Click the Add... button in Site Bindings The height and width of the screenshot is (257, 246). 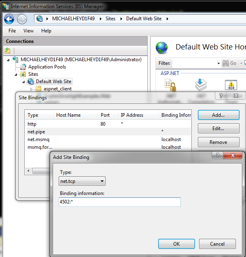[x=218, y=115]
